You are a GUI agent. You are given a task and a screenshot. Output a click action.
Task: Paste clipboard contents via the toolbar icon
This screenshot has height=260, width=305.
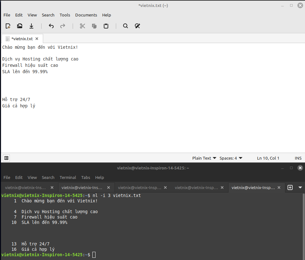point(106,26)
